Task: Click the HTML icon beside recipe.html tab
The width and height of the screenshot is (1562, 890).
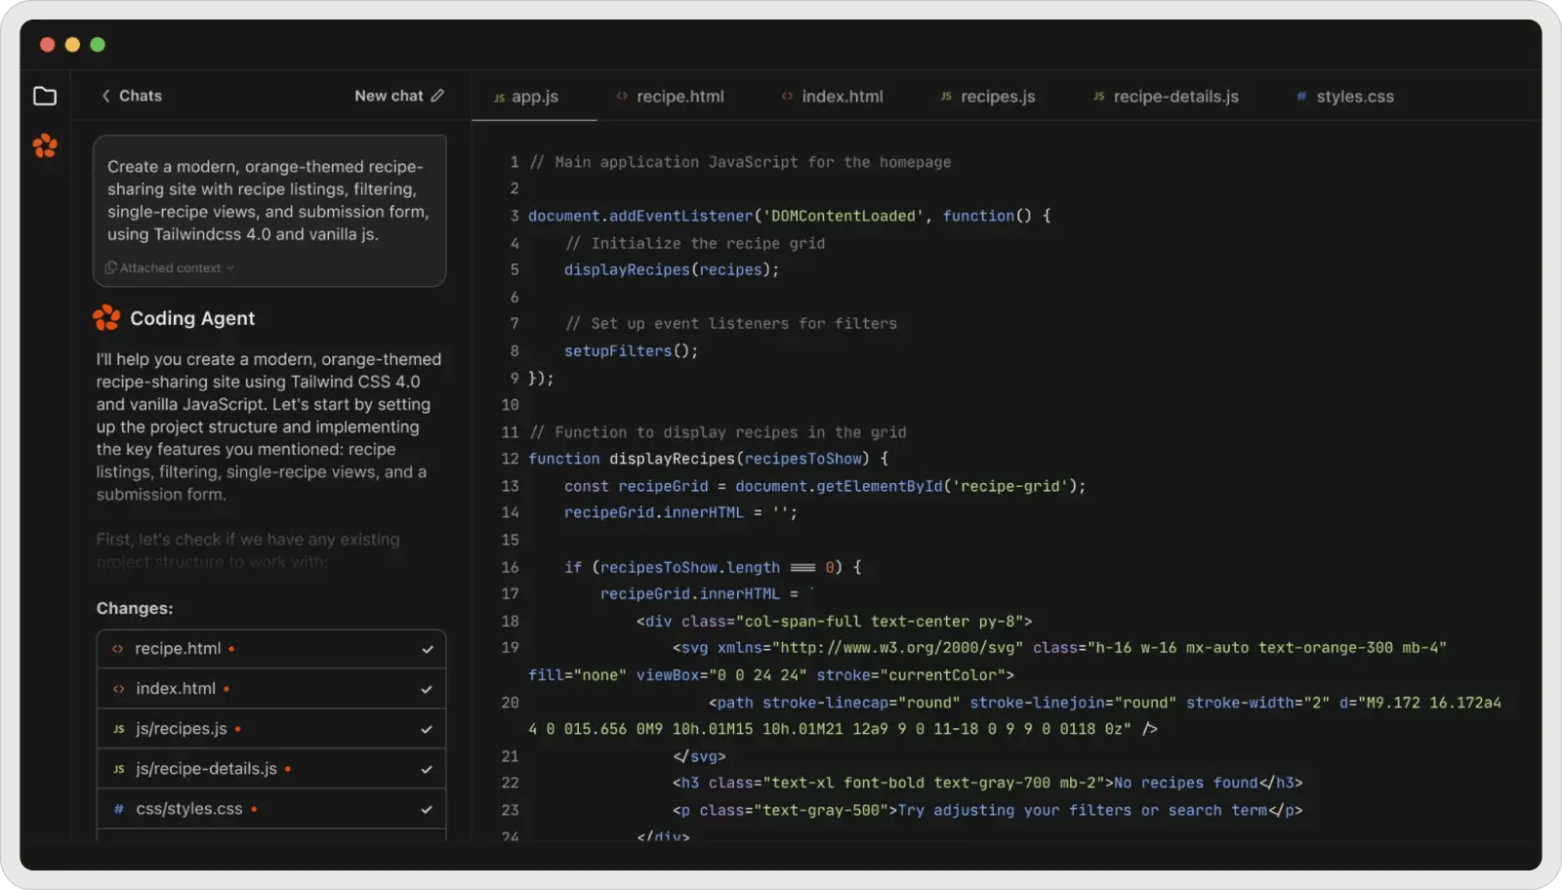Action: coord(622,97)
